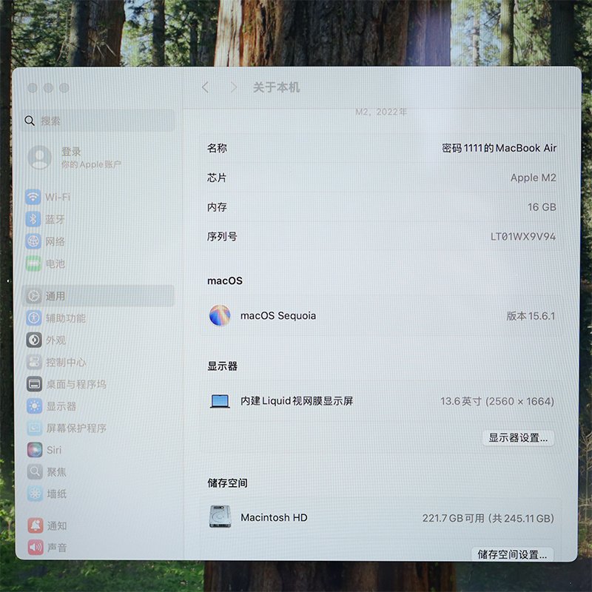Image resolution: width=592 pixels, height=592 pixels.
Task: Open the 显示器 sun icon in sidebar
Action: click(34, 406)
